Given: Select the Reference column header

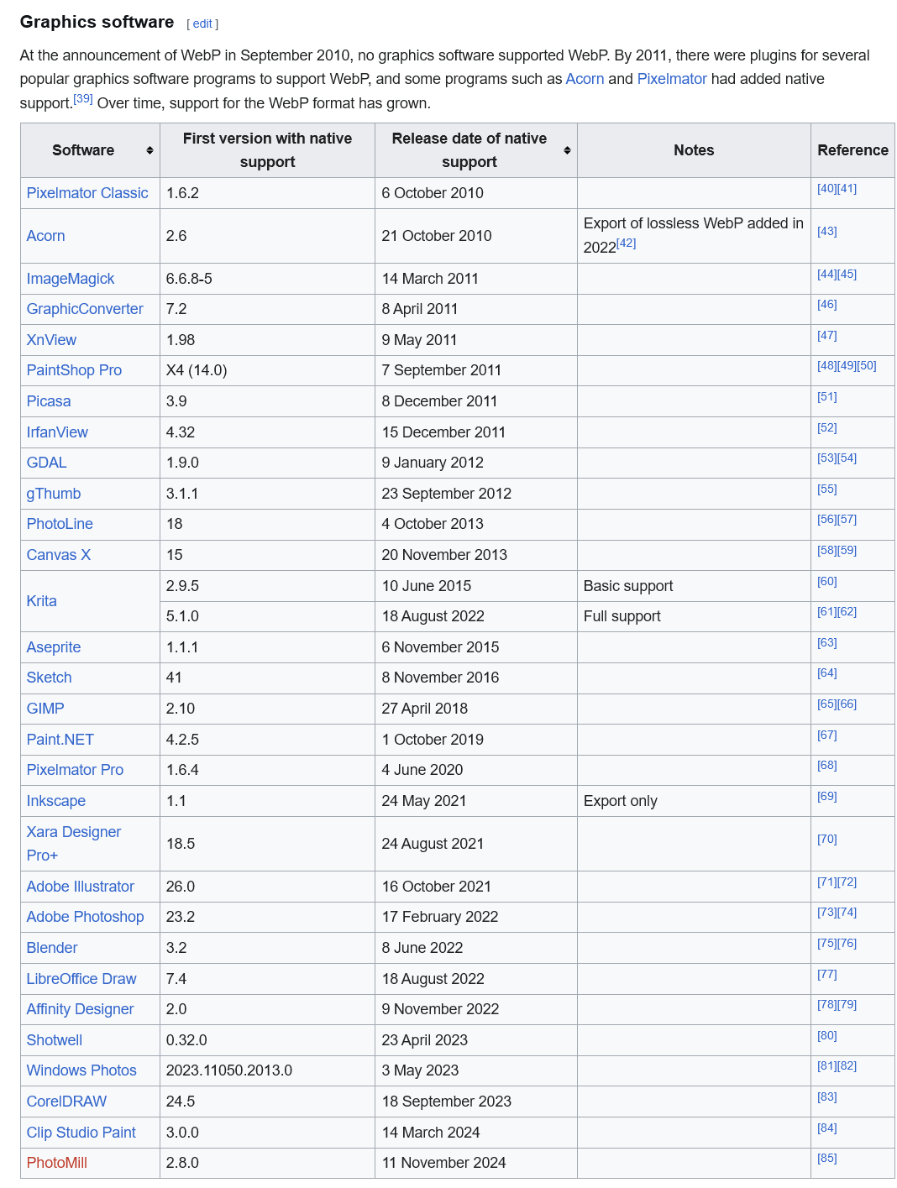Looking at the screenshot, I should pos(852,150).
